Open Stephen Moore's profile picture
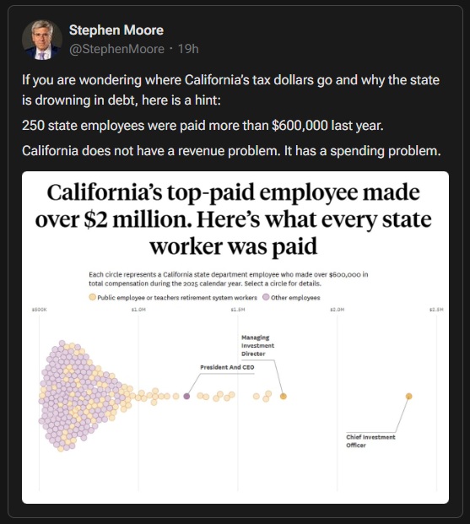 (x=42, y=40)
